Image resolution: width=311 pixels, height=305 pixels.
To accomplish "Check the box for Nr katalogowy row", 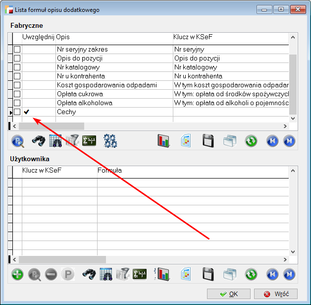I will (x=17, y=67).
